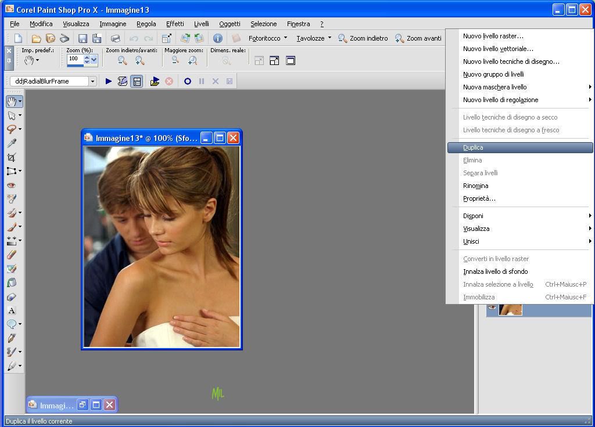This screenshot has width=595, height=427.
Task: Click Zoom out magnifier under Zoom indietro/avanti
Action: coord(122,60)
